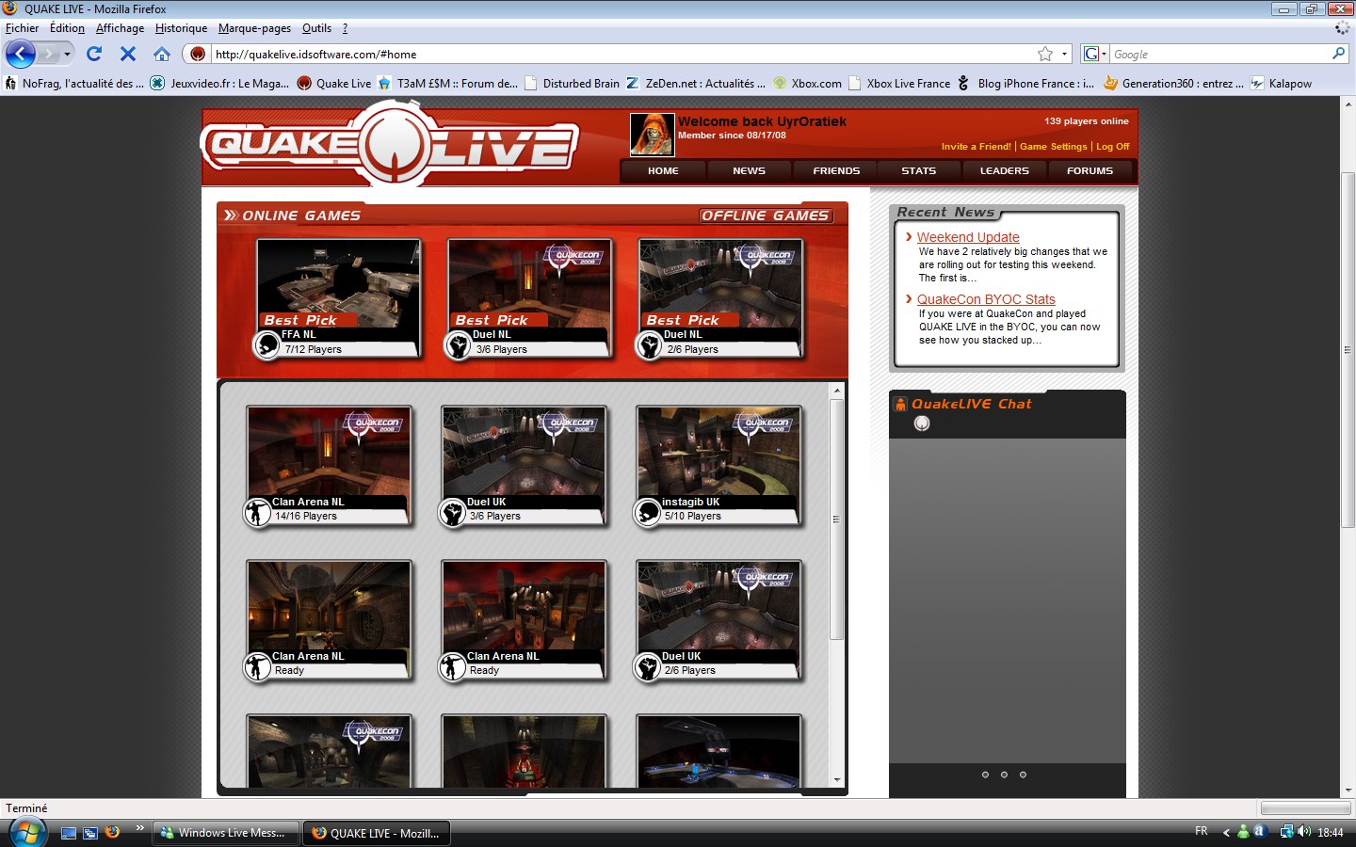
Task: Open the Fichier menu
Action: [x=23, y=28]
